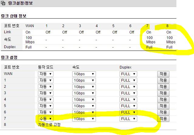Click port 7 Link On status

(149, 32)
